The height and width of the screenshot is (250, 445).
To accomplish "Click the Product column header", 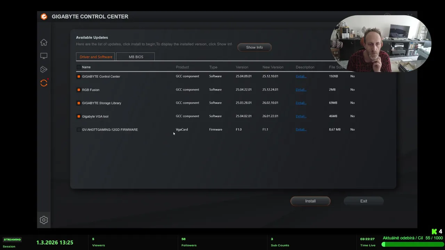I will pos(182,67).
